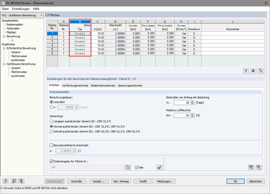This screenshot has width=270, height=194.
Task: Click the blue checkmark apply icon
Action: pyautogui.click(x=160, y=167)
